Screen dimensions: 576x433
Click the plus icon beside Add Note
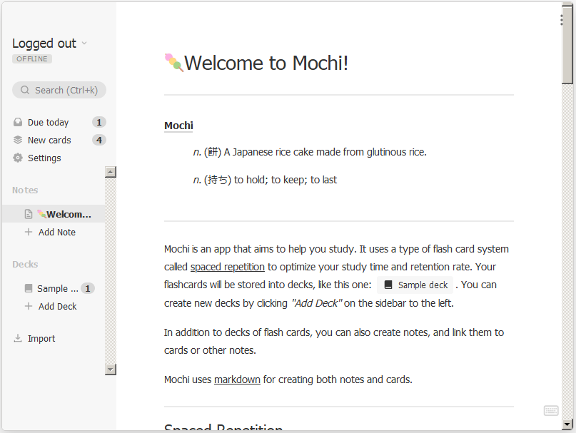pyautogui.click(x=29, y=232)
